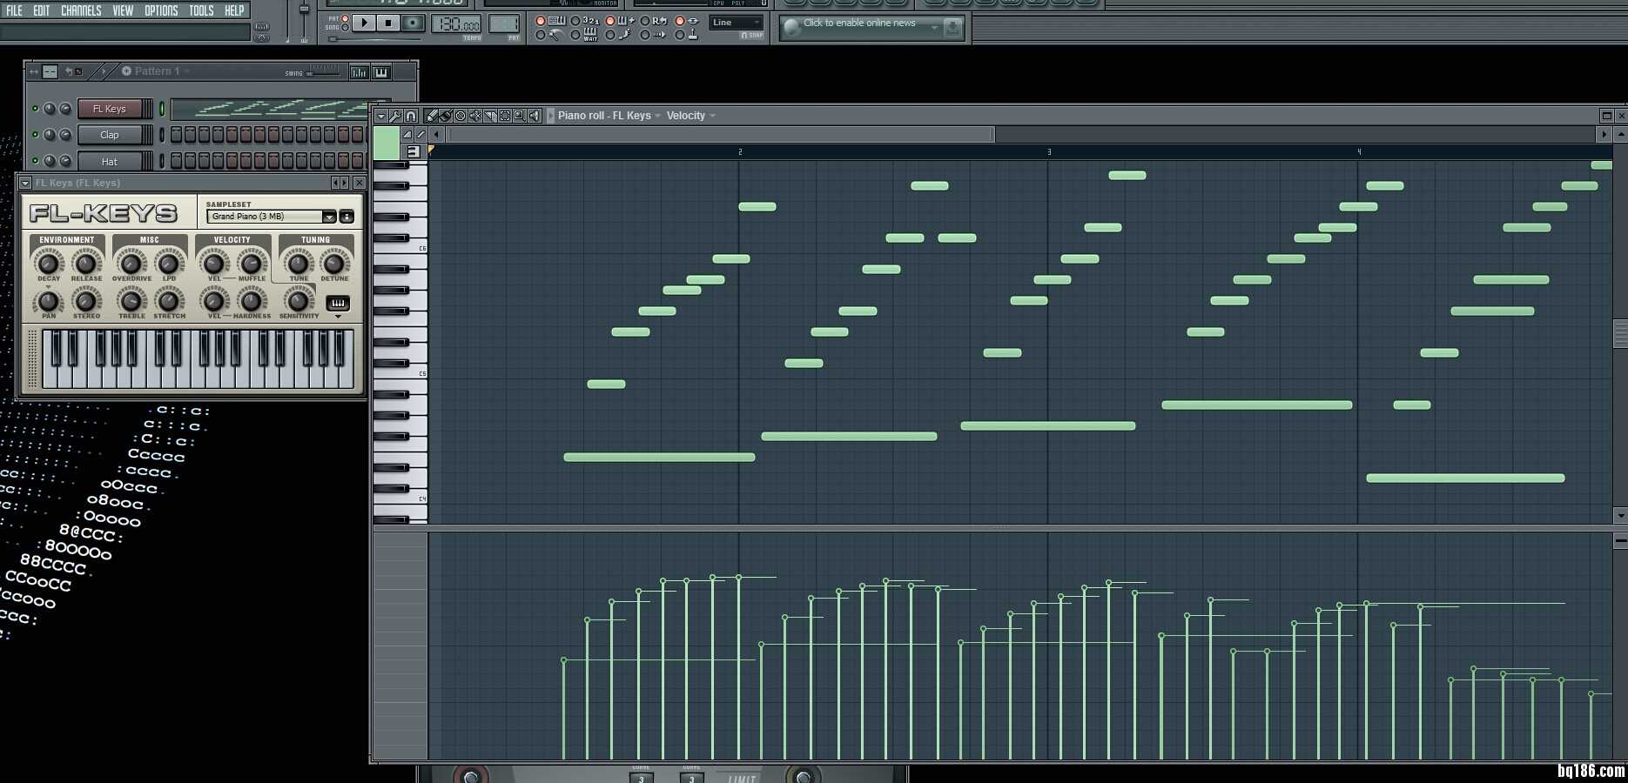Select the Zoom magnifier tool in piano roll

520,116
